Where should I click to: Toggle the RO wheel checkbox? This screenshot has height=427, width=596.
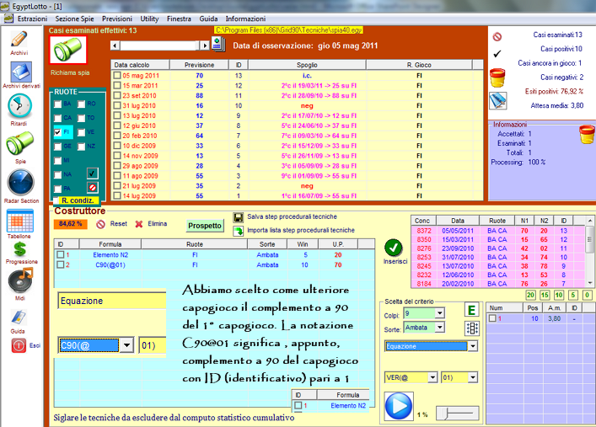(x=81, y=104)
